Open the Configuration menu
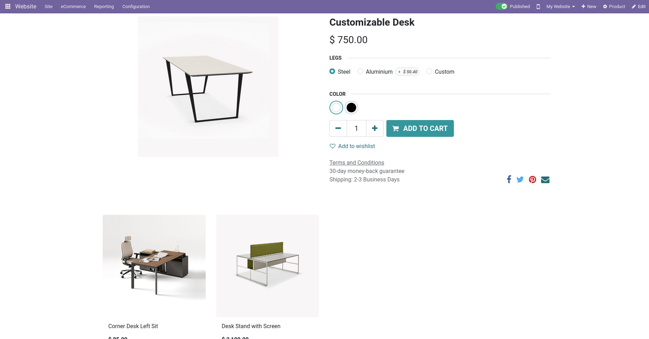This screenshot has height=339, width=649. [136, 7]
